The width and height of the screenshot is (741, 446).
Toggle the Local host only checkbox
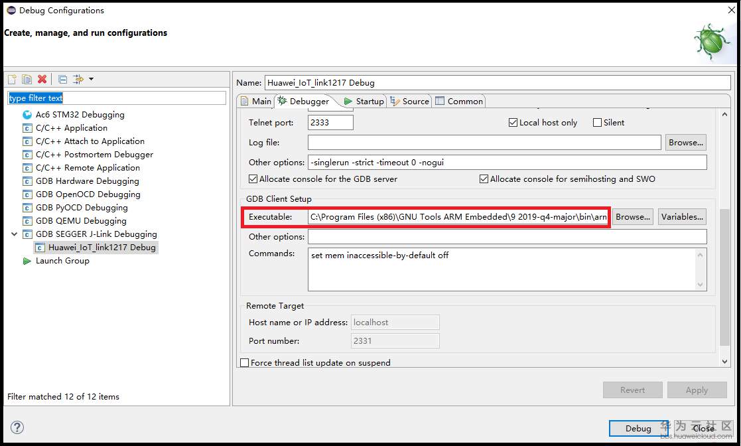[513, 123]
